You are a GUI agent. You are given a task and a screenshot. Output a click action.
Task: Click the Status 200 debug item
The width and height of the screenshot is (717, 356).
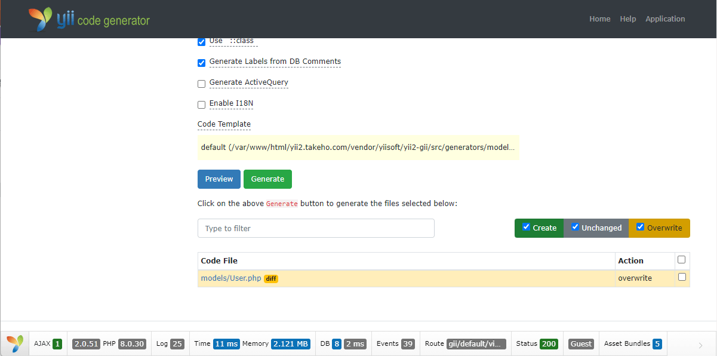[537, 344]
